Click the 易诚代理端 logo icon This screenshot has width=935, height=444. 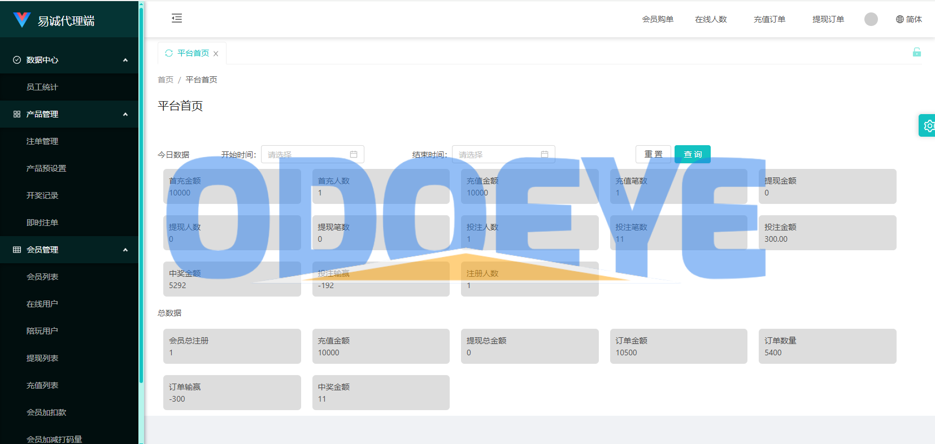pyautogui.click(x=21, y=20)
